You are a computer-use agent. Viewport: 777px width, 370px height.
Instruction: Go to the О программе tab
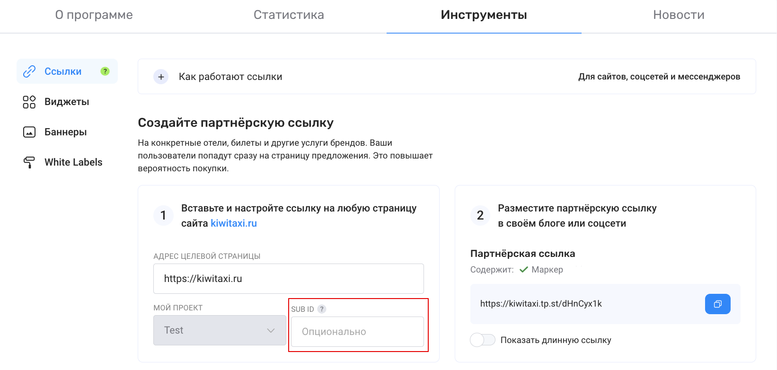94,15
